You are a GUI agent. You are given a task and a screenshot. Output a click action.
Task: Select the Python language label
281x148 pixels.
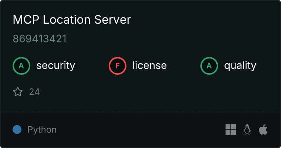tap(42, 130)
